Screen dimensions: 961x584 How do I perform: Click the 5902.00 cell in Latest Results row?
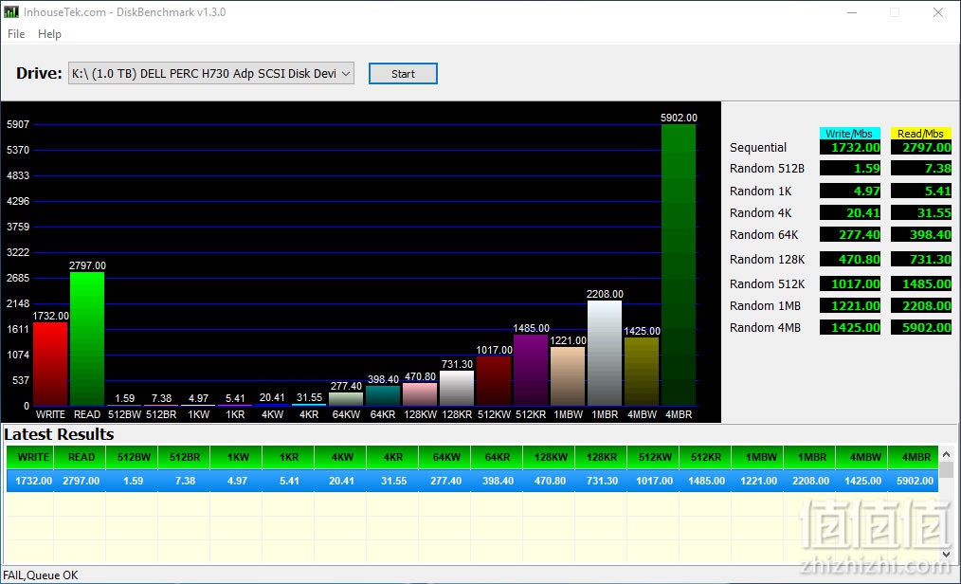coord(915,481)
